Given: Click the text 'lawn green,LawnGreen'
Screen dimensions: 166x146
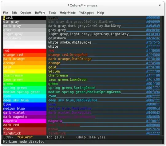Looking at the screenshot, I should pyautogui.click(x=68, y=80).
